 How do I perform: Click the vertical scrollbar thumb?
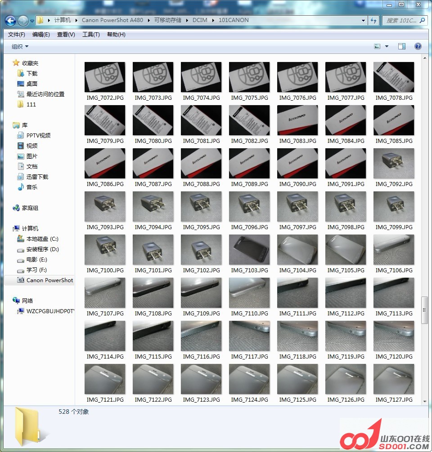(x=424, y=310)
